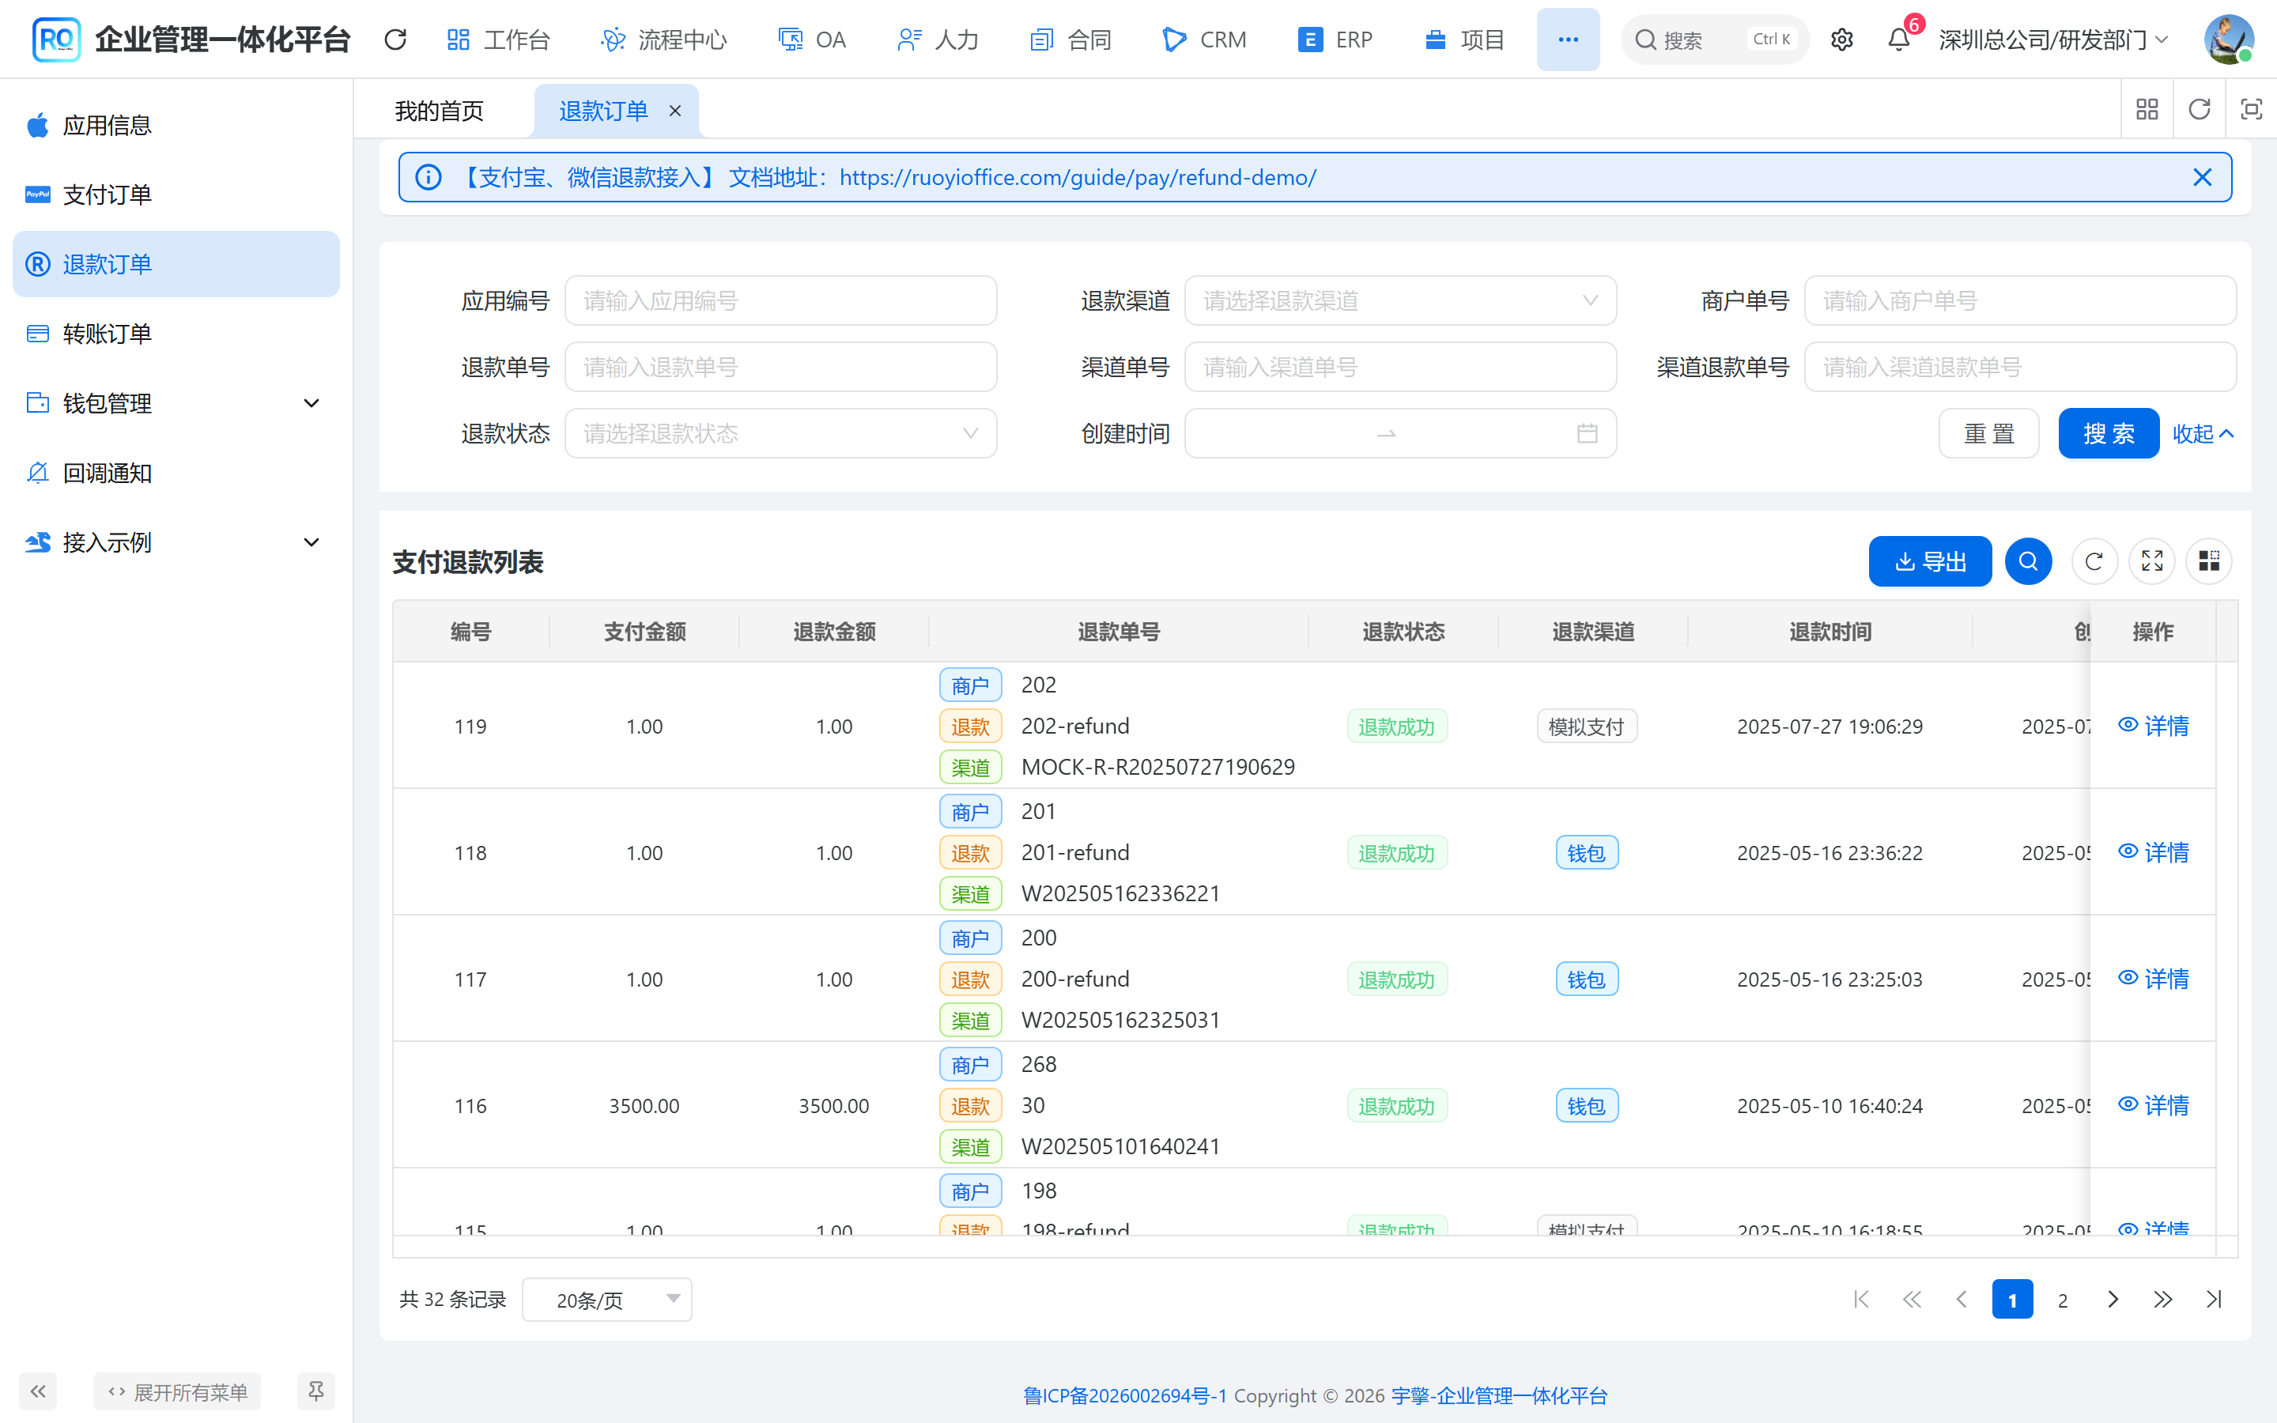
Task: Open column settings grid icon
Action: point(2209,562)
